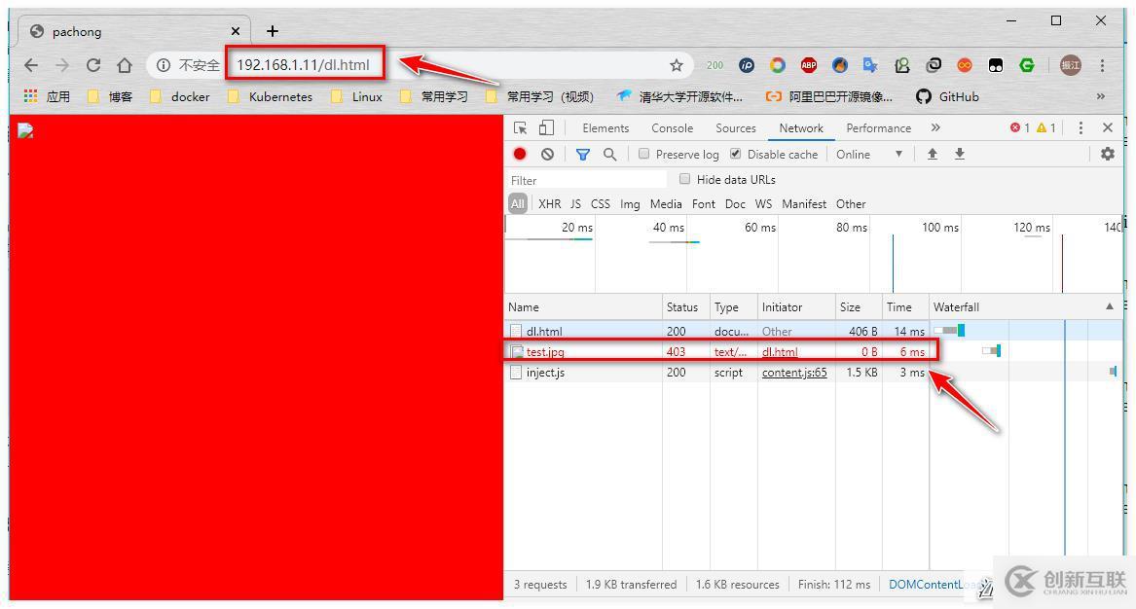Open the Kubernetes bookmark folder
1136x609 pixels.
[x=271, y=96]
